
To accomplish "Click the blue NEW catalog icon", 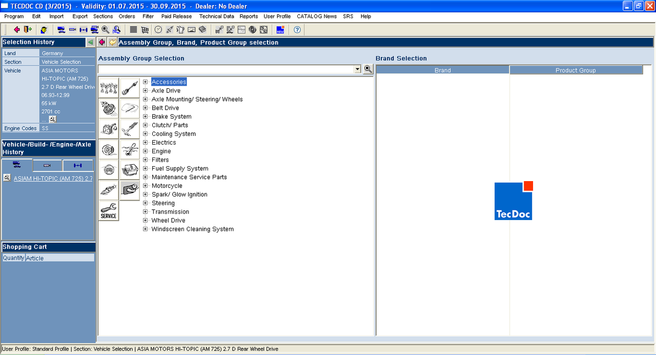I will [x=280, y=30].
